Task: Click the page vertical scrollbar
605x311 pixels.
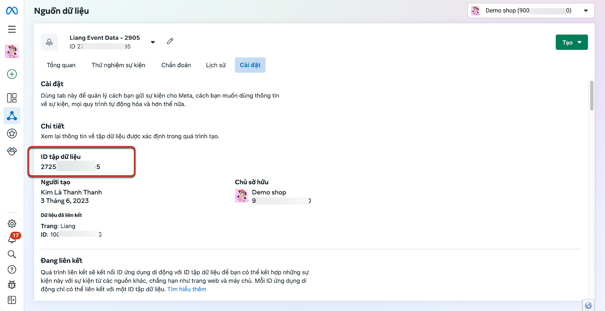Action: 592,95
